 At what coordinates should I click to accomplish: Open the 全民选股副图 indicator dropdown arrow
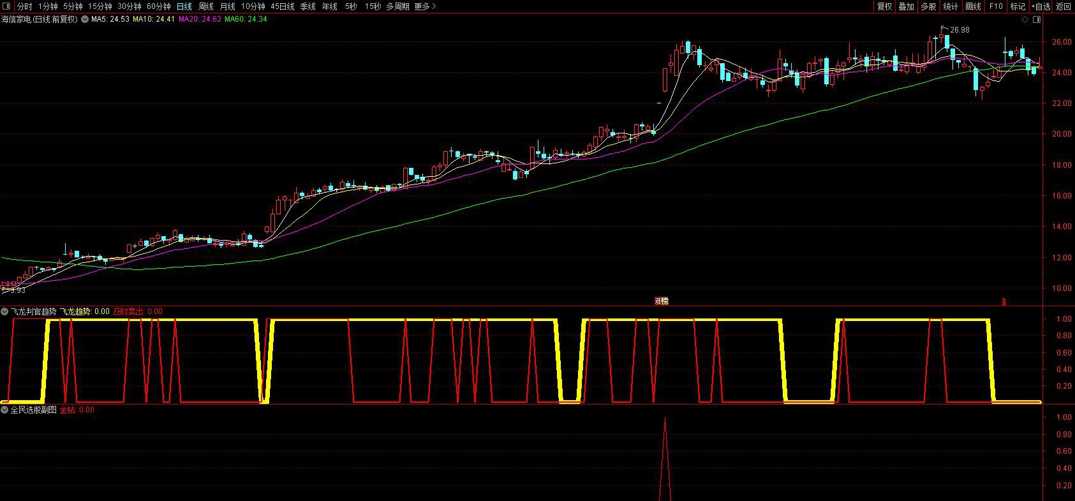coord(4,410)
